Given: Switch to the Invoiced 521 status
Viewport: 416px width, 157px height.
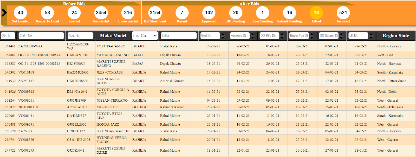Looking at the screenshot, I should (x=343, y=13).
